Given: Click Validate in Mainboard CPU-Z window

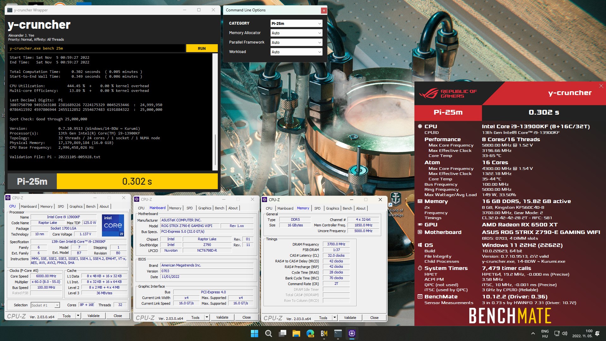Looking at the screenshot, I should point(222,317).
